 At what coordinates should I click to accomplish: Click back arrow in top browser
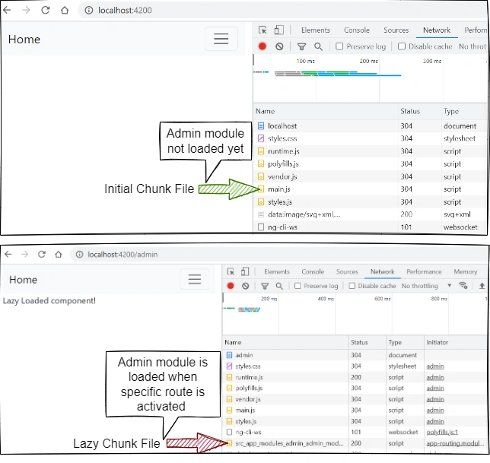pos(7,11)
